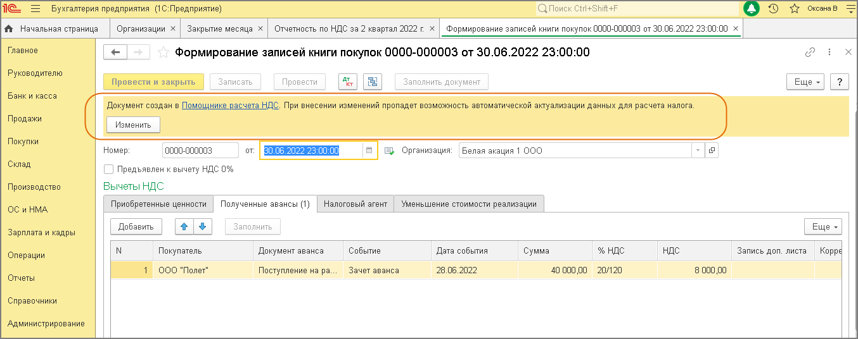This screenshot has width=858, height=339.
Task: Click the date field 30.06.2022 23:00:00
Action: coord(311,151)
